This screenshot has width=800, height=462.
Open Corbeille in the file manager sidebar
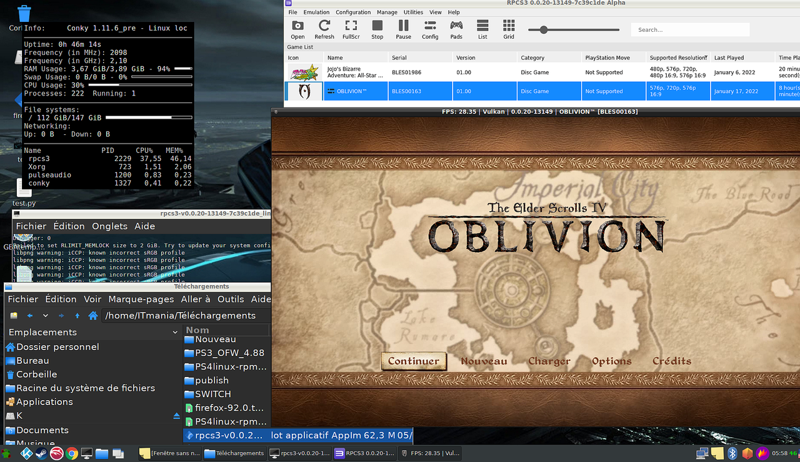pyautogui.click(x=32, y=374)
